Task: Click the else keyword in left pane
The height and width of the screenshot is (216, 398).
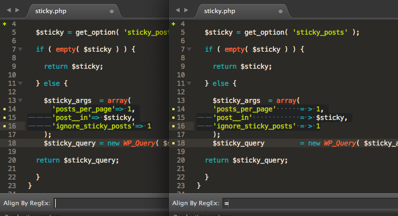Action: [x=52, y=83]
